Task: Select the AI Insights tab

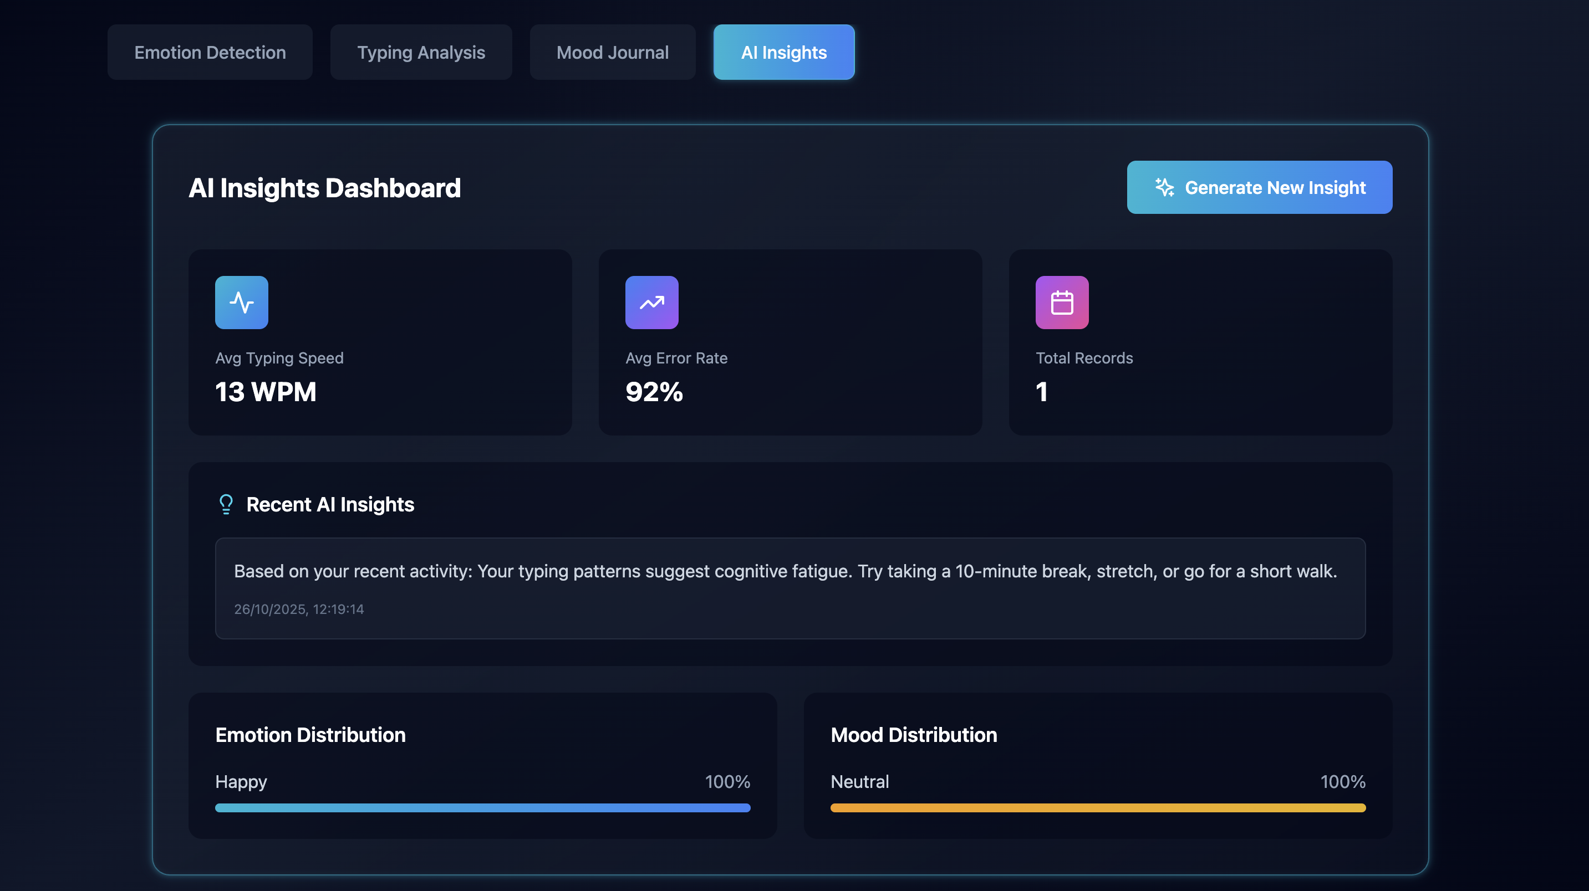Action: click(x=783, y=53)
